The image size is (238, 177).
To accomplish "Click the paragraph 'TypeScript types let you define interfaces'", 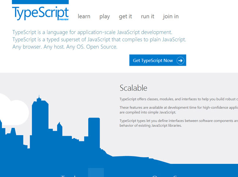I will point(179,121).
